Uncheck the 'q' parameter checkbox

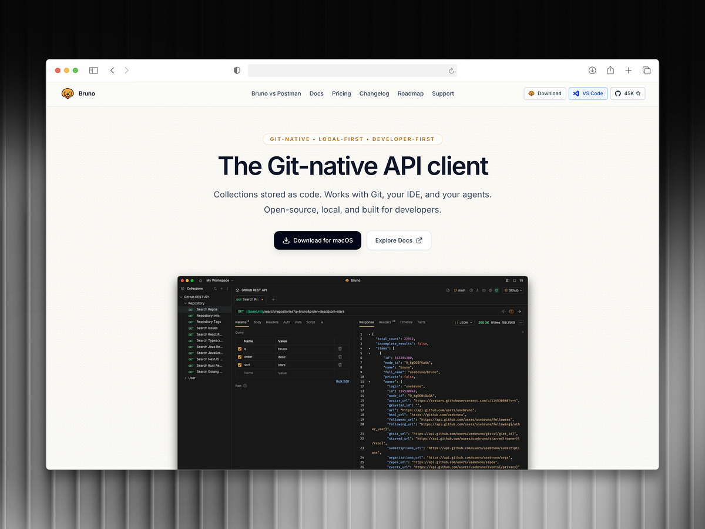click(240, 349)
